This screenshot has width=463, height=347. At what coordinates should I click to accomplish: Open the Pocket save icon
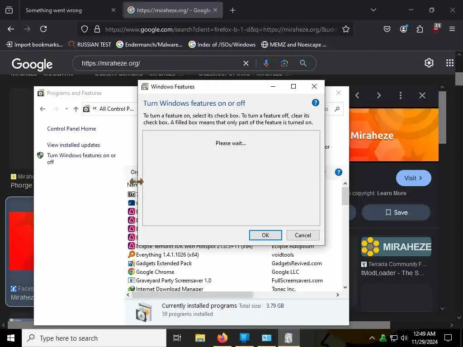[387, 29]
